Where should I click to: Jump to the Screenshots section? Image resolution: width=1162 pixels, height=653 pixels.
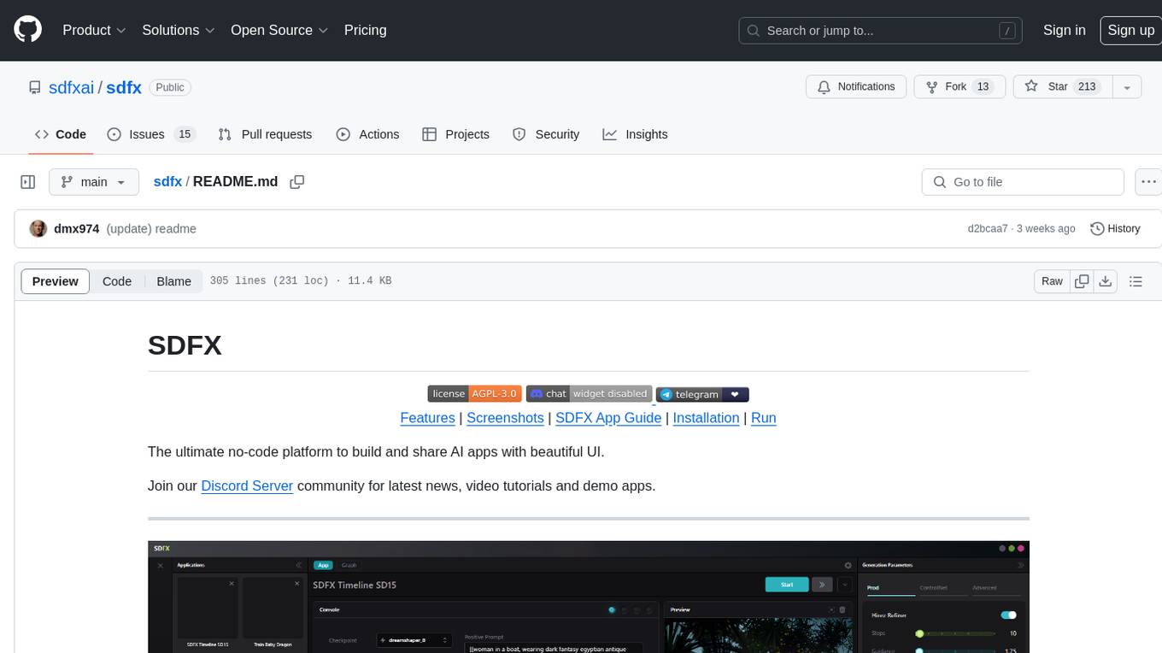click(x=505, y=418)
